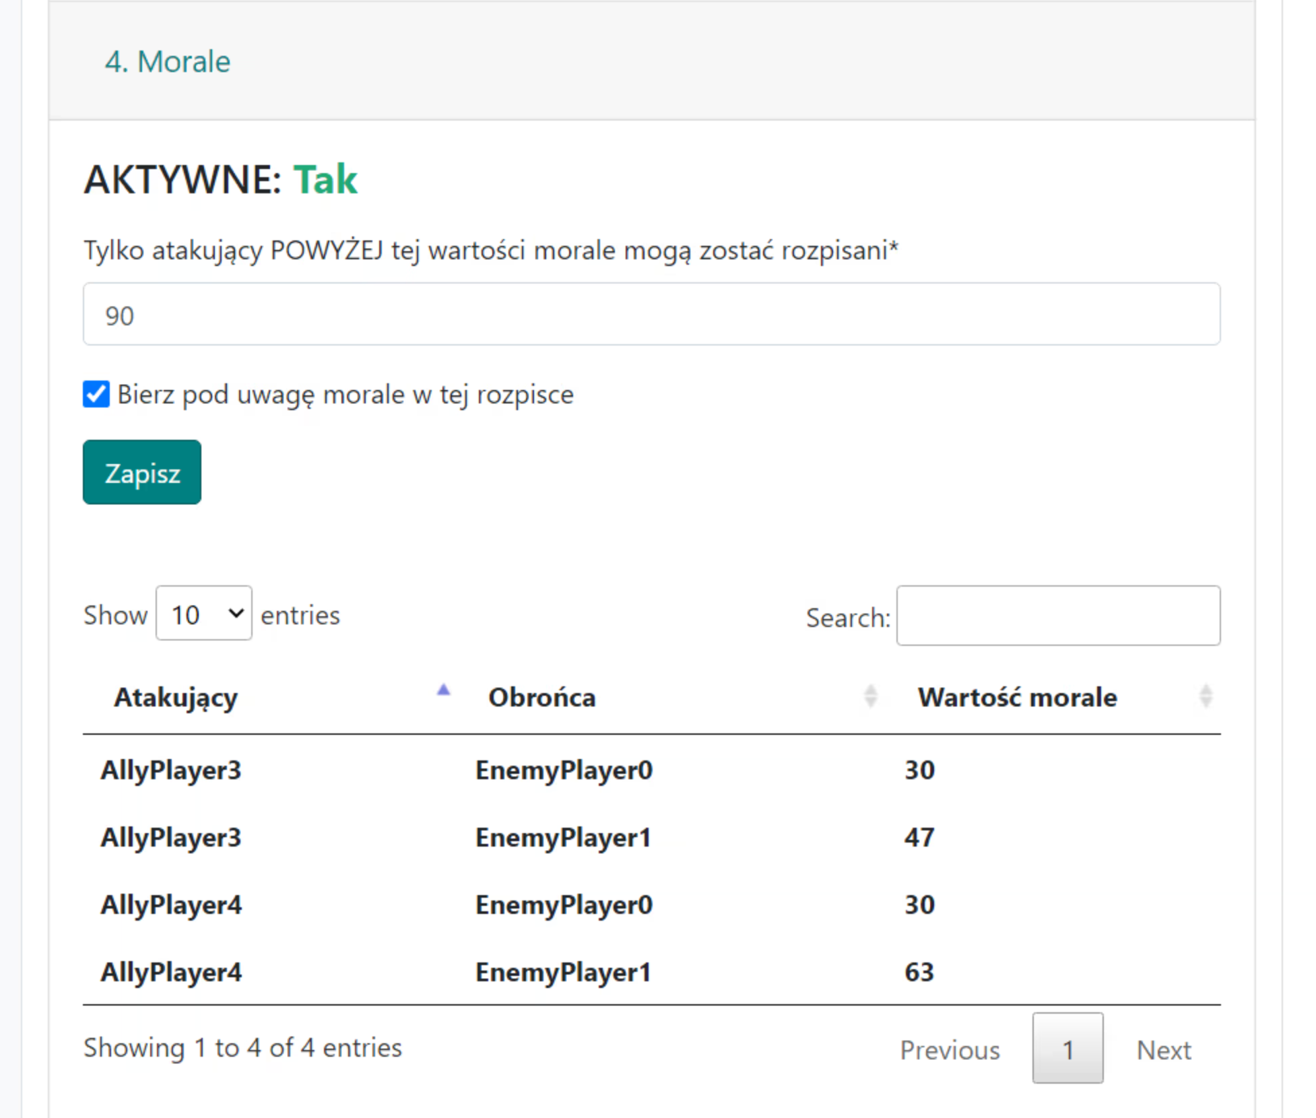Click the Obrońca column sort arrows icon
The height and width of the screenshot is (1118, 1316).
pos(870,696)
